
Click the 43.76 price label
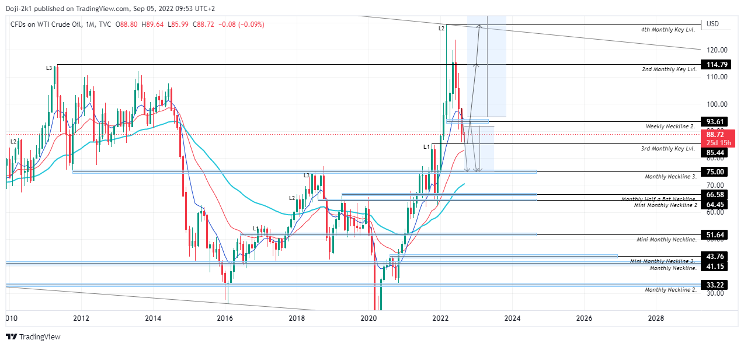coord(715,256)
